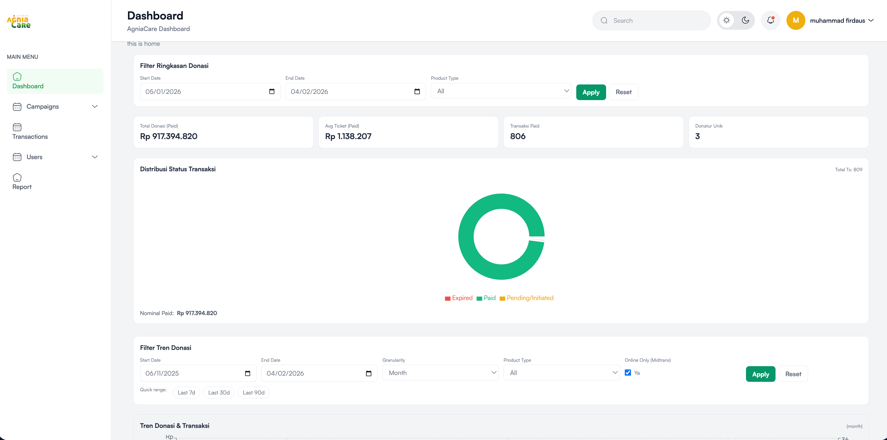Click the Dashboard home icon in sidebar
Screen dimensions: 887x440
pyautogui.click(x=17, y=76)
